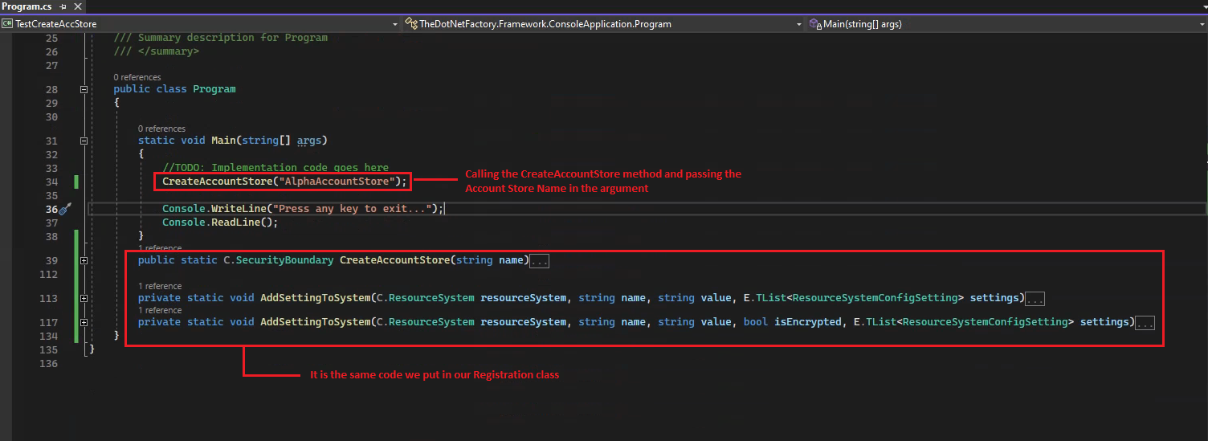Click the "C.SecurityBoundary" return type

coord(279,260)
